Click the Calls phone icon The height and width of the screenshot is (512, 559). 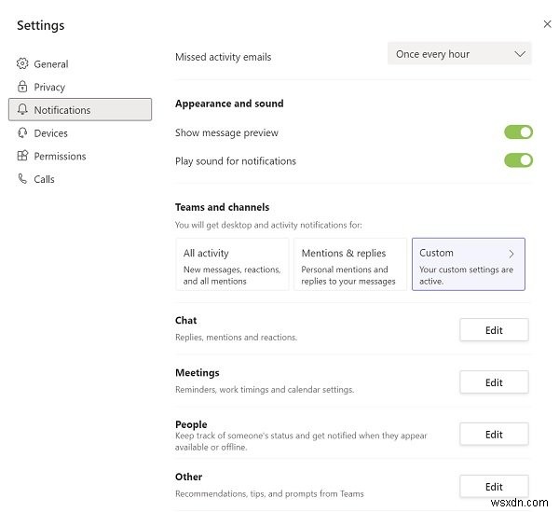[x=22, y=178]
